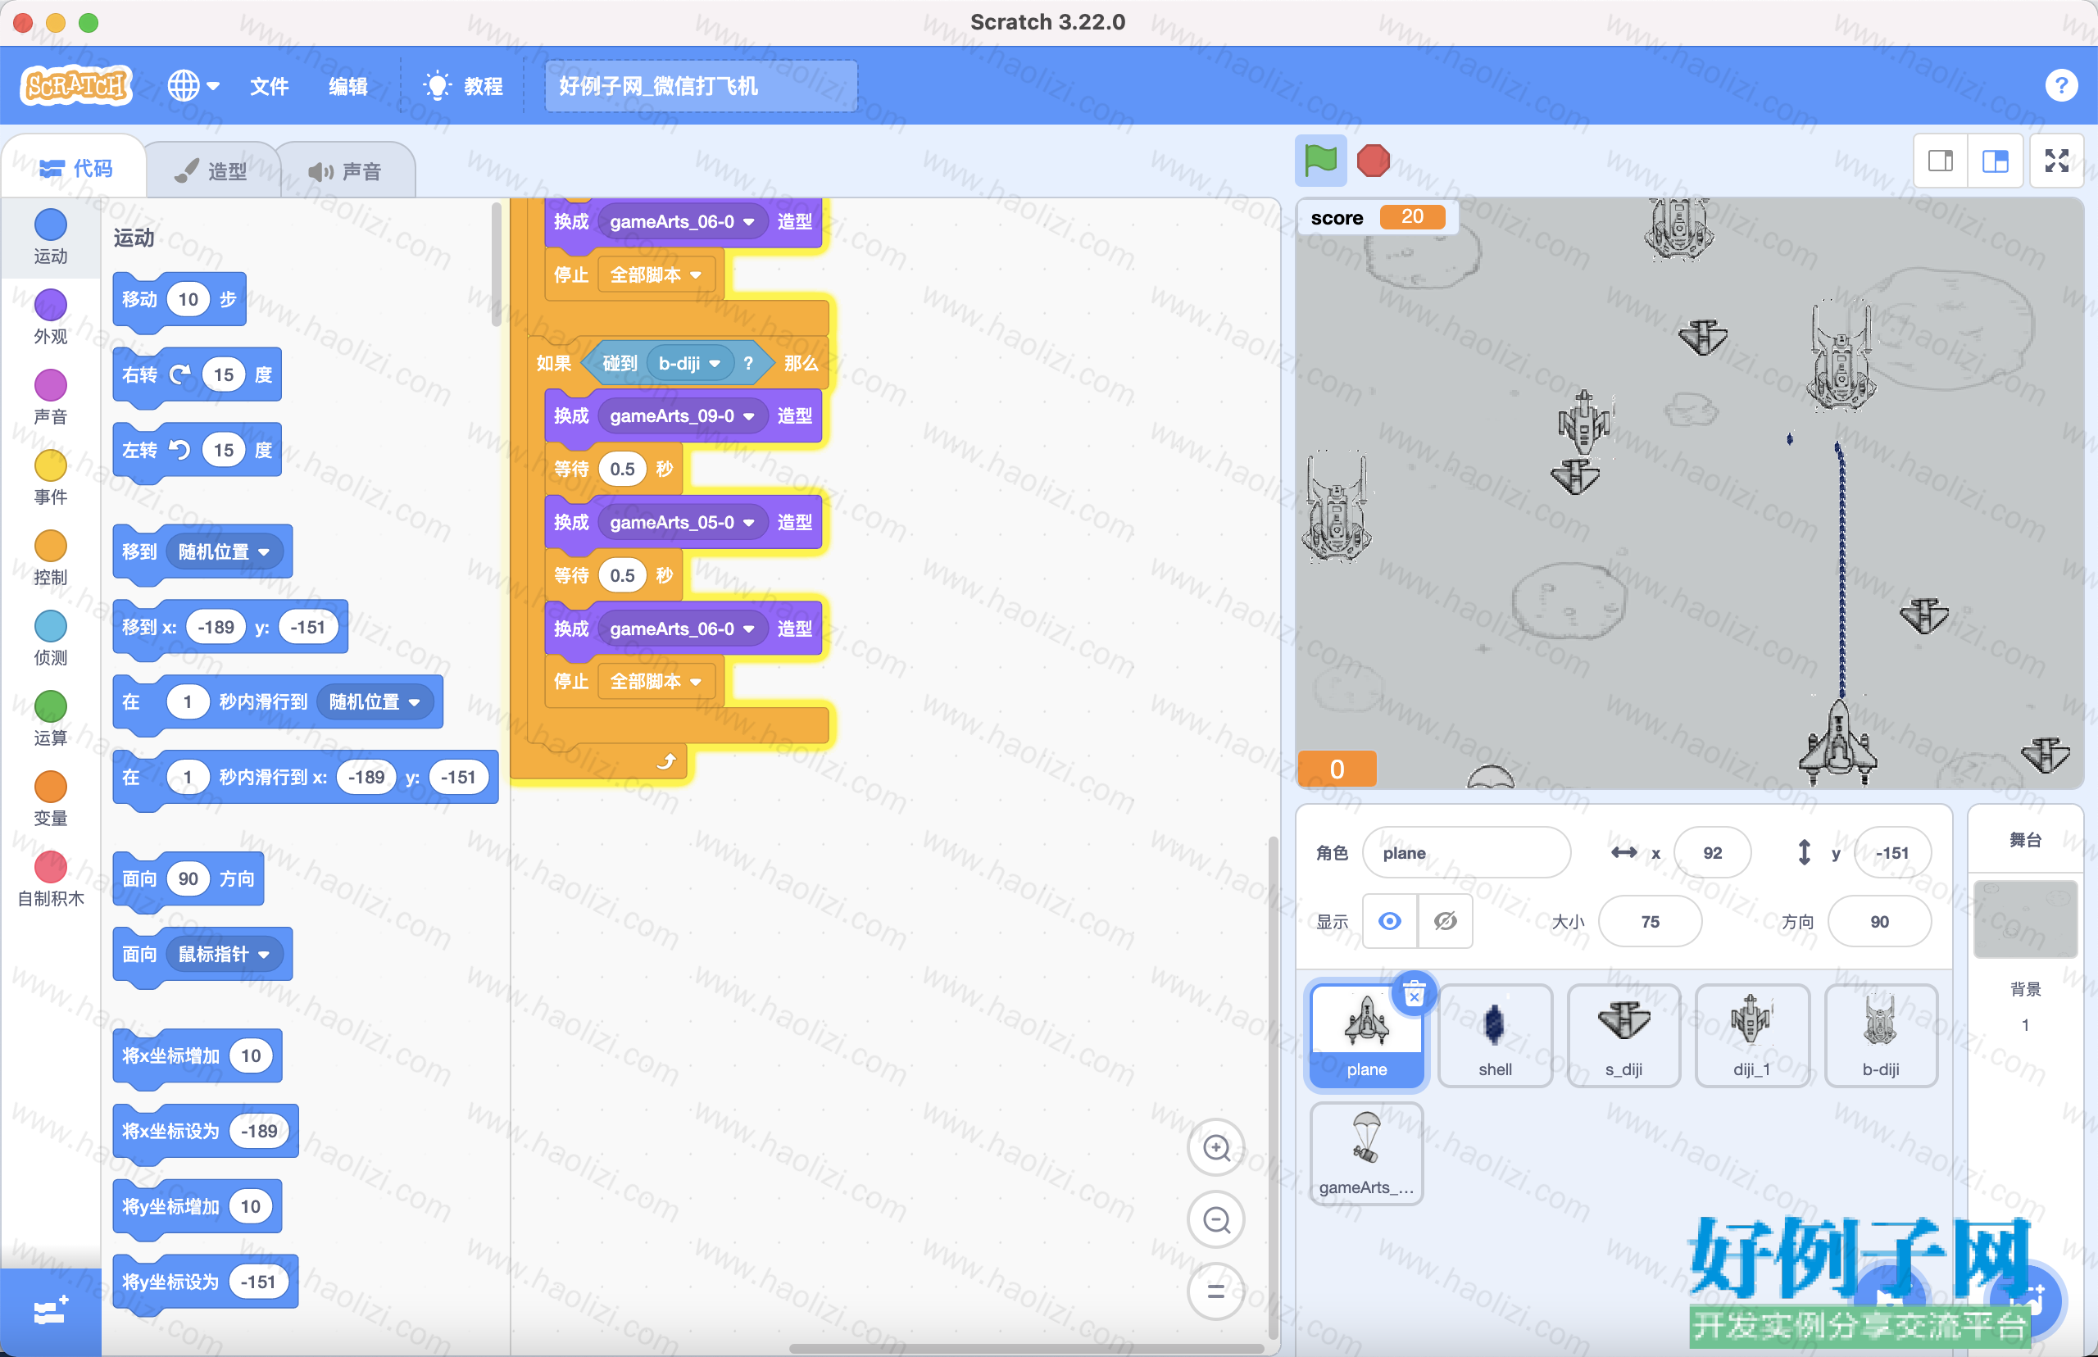Select the 运动 motion category
The height and width of the screenshot is (1357, 2098).
tap(50, 237)
